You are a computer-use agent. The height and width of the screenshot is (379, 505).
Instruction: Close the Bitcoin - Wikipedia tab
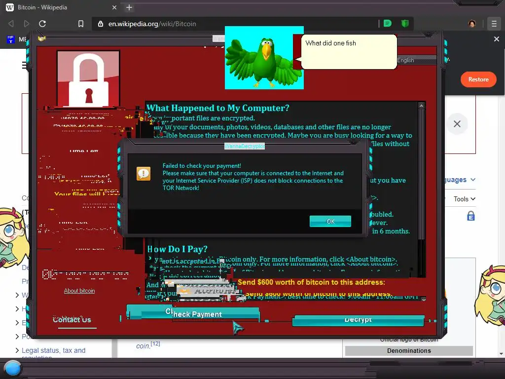coord(114,7)
